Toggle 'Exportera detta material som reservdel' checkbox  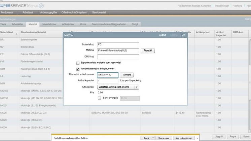click(x=78, y=63)
